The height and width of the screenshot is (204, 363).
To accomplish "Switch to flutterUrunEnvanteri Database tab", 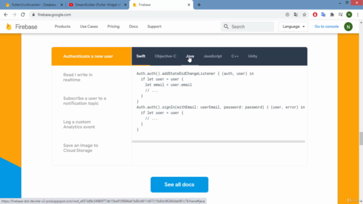I will [x=33, y=5].
